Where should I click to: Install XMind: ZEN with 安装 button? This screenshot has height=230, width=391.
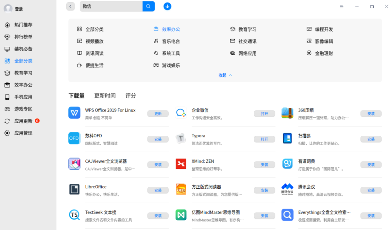tap(264, 165)
